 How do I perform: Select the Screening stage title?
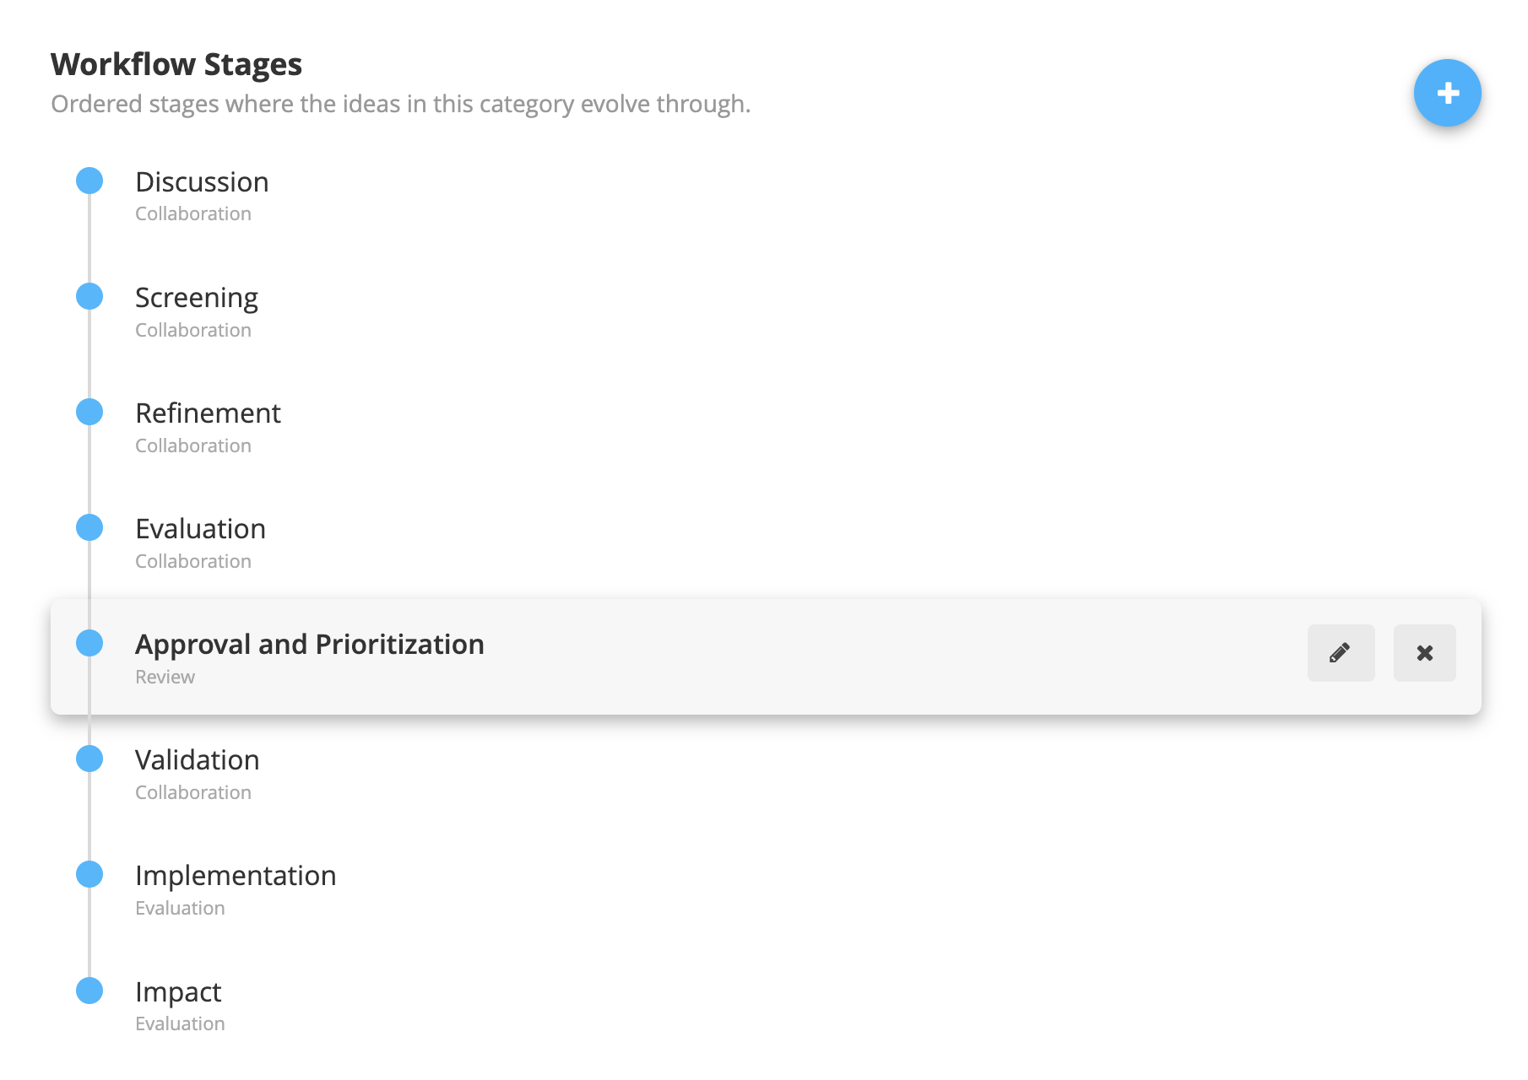point(196,298)
